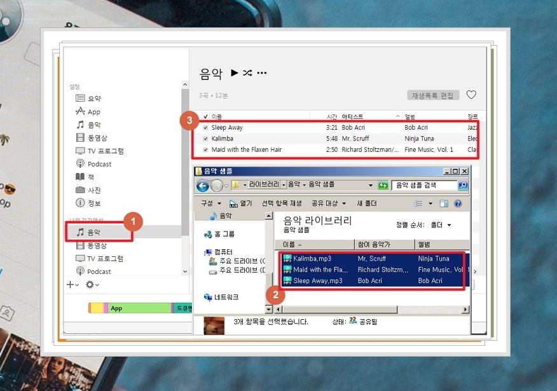Screen dimensions: 557x391
Task: Click Explorer forward arrow button
Action: pyautogui.click(x=216, y=186)
